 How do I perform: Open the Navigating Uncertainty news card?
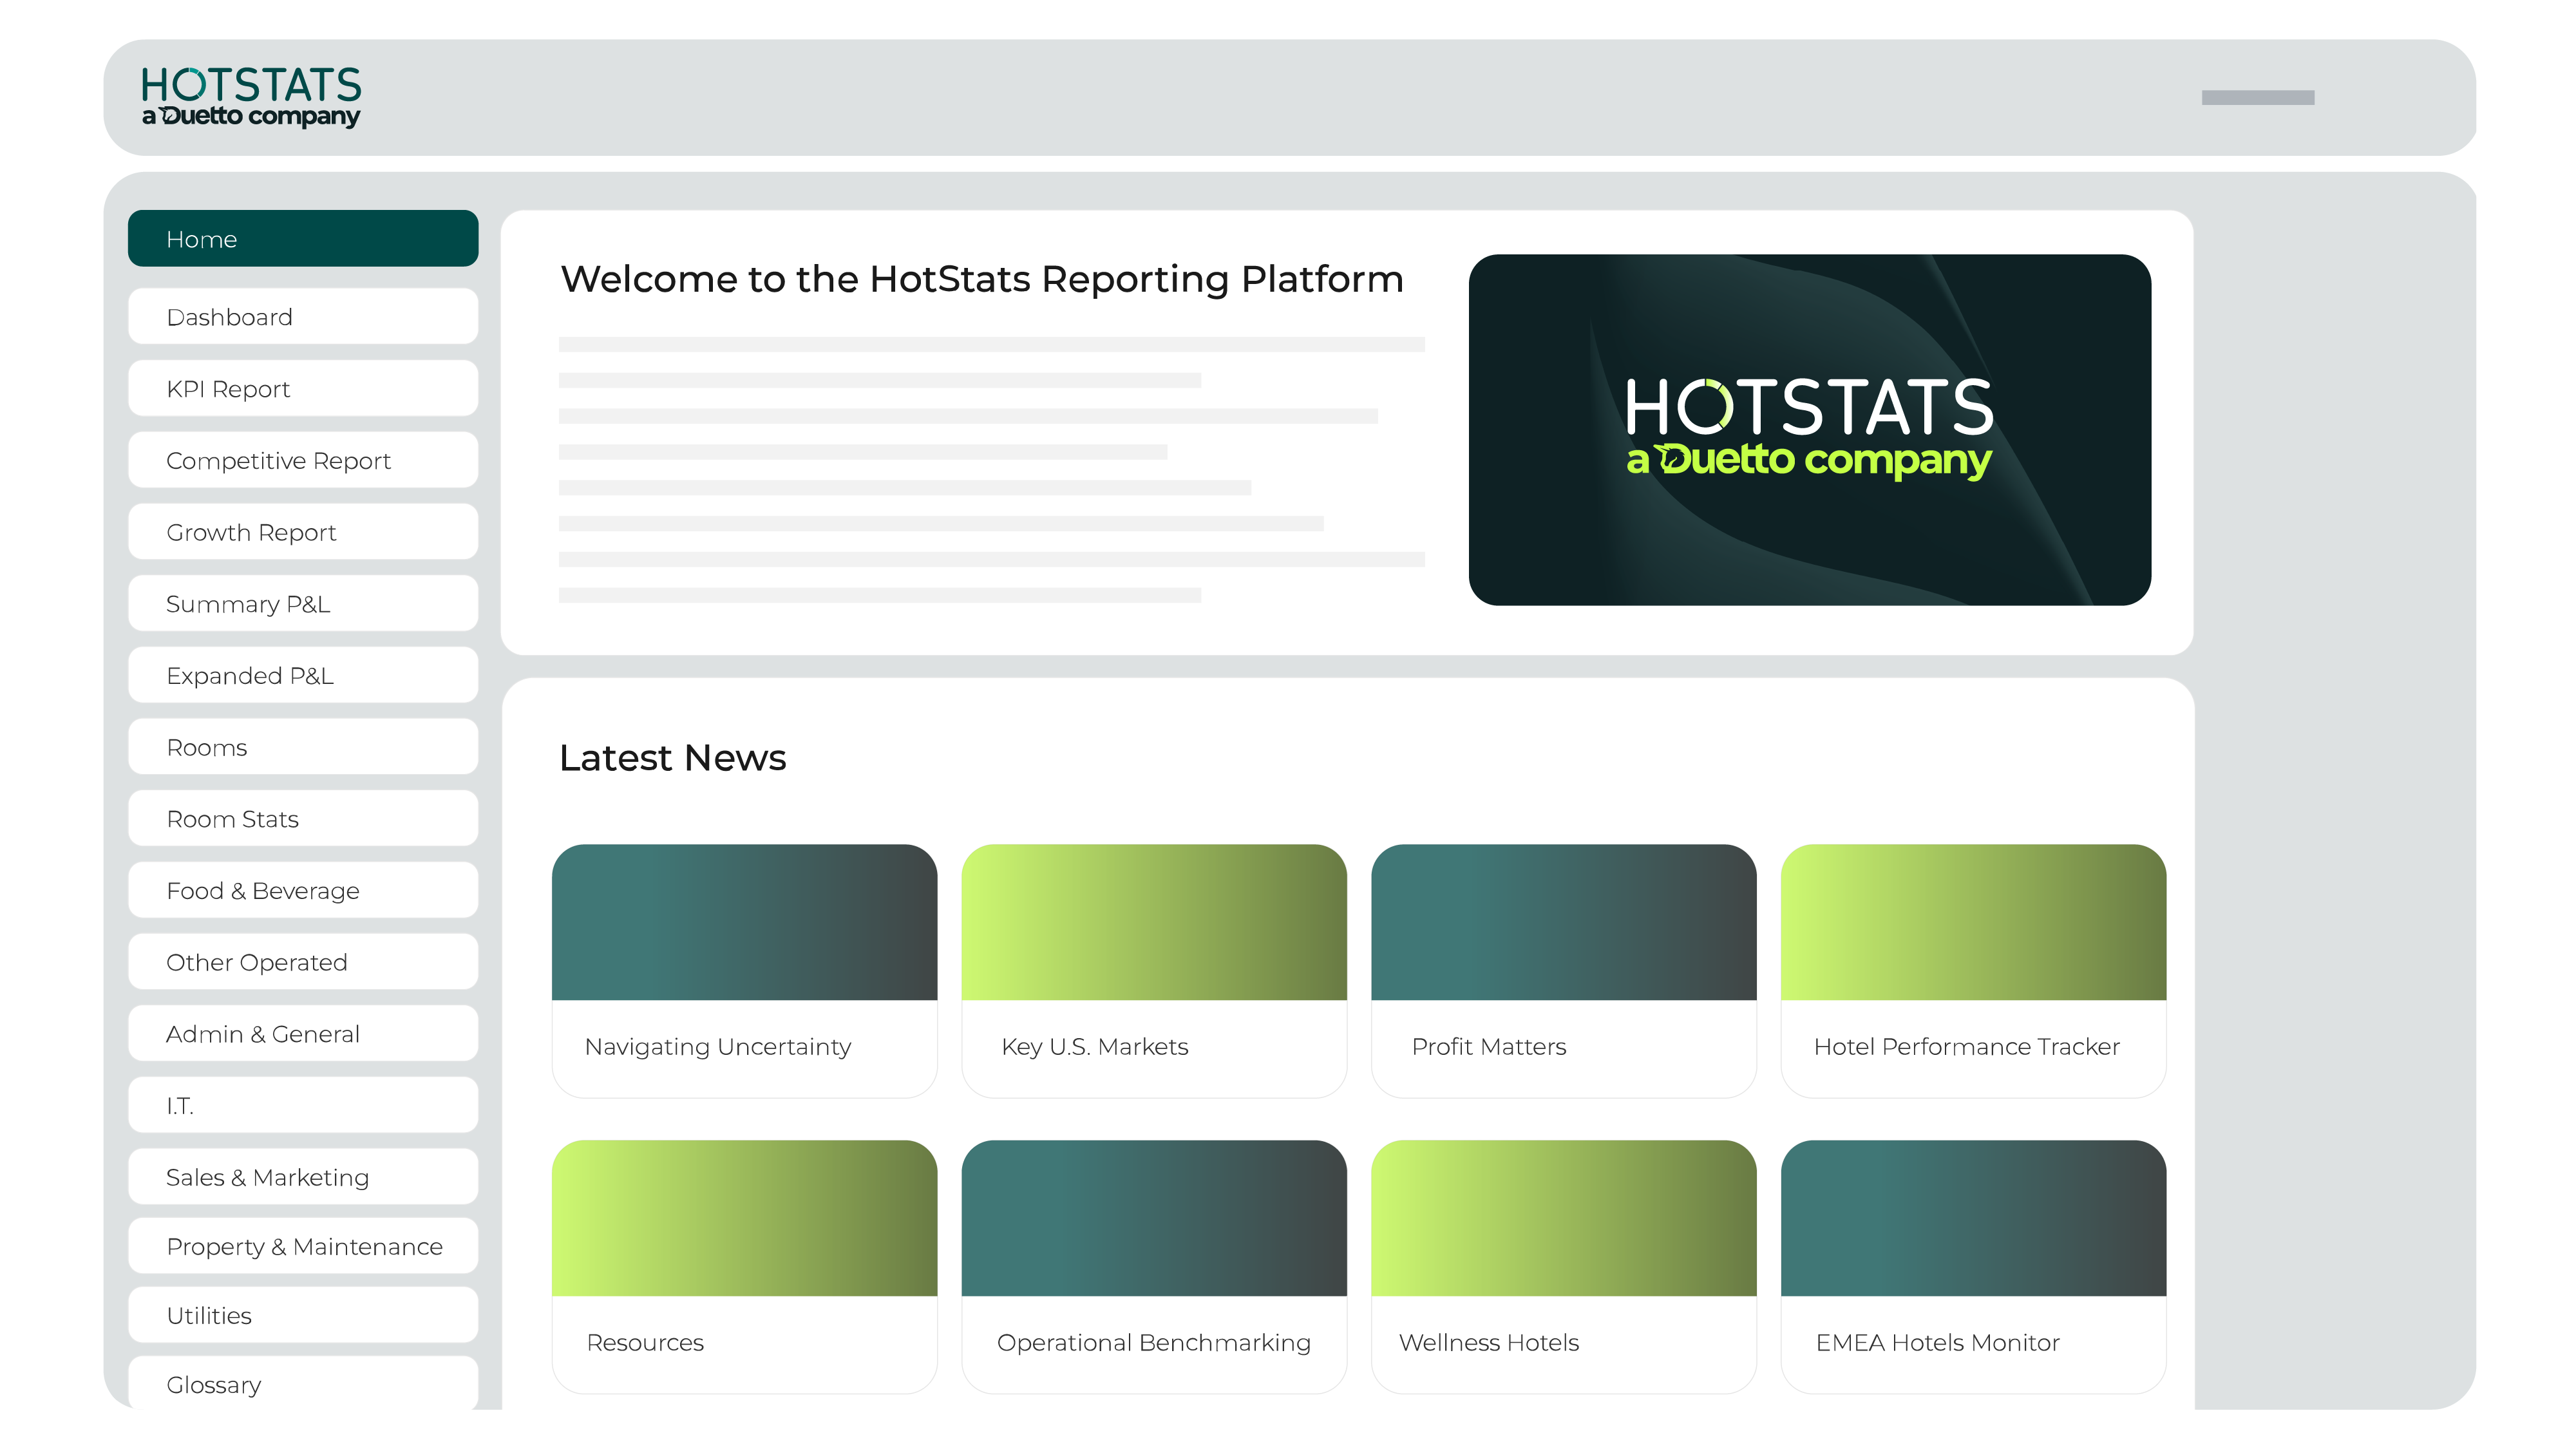pos(744,968)
